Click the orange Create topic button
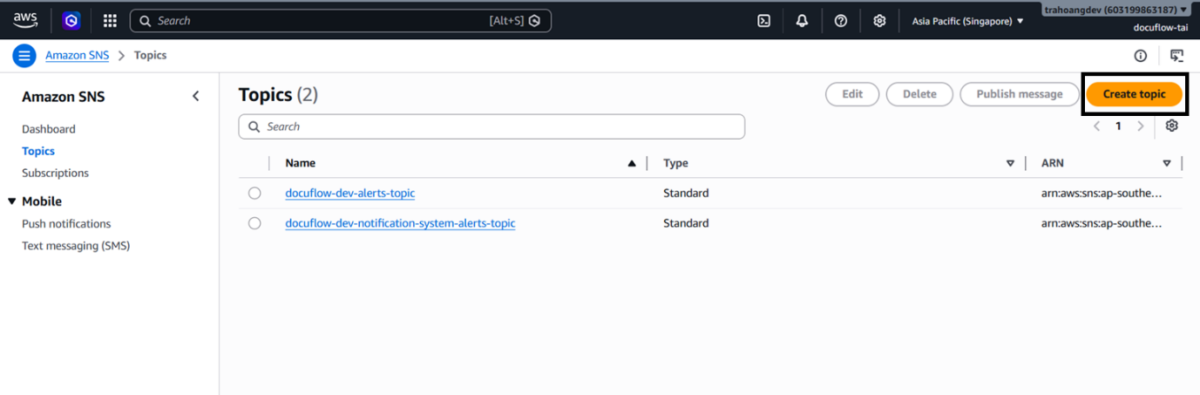The image size is (1200, 395). 1134,94
